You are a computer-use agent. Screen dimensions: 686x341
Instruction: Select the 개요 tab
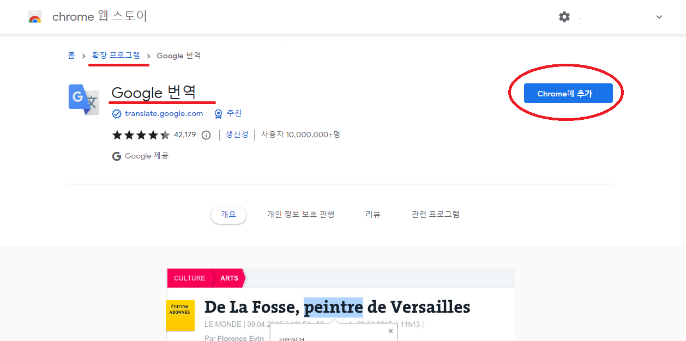(228, 215)
